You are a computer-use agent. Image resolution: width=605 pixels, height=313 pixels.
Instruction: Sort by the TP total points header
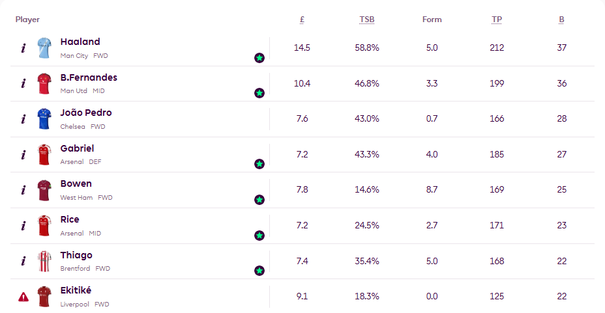497,20
